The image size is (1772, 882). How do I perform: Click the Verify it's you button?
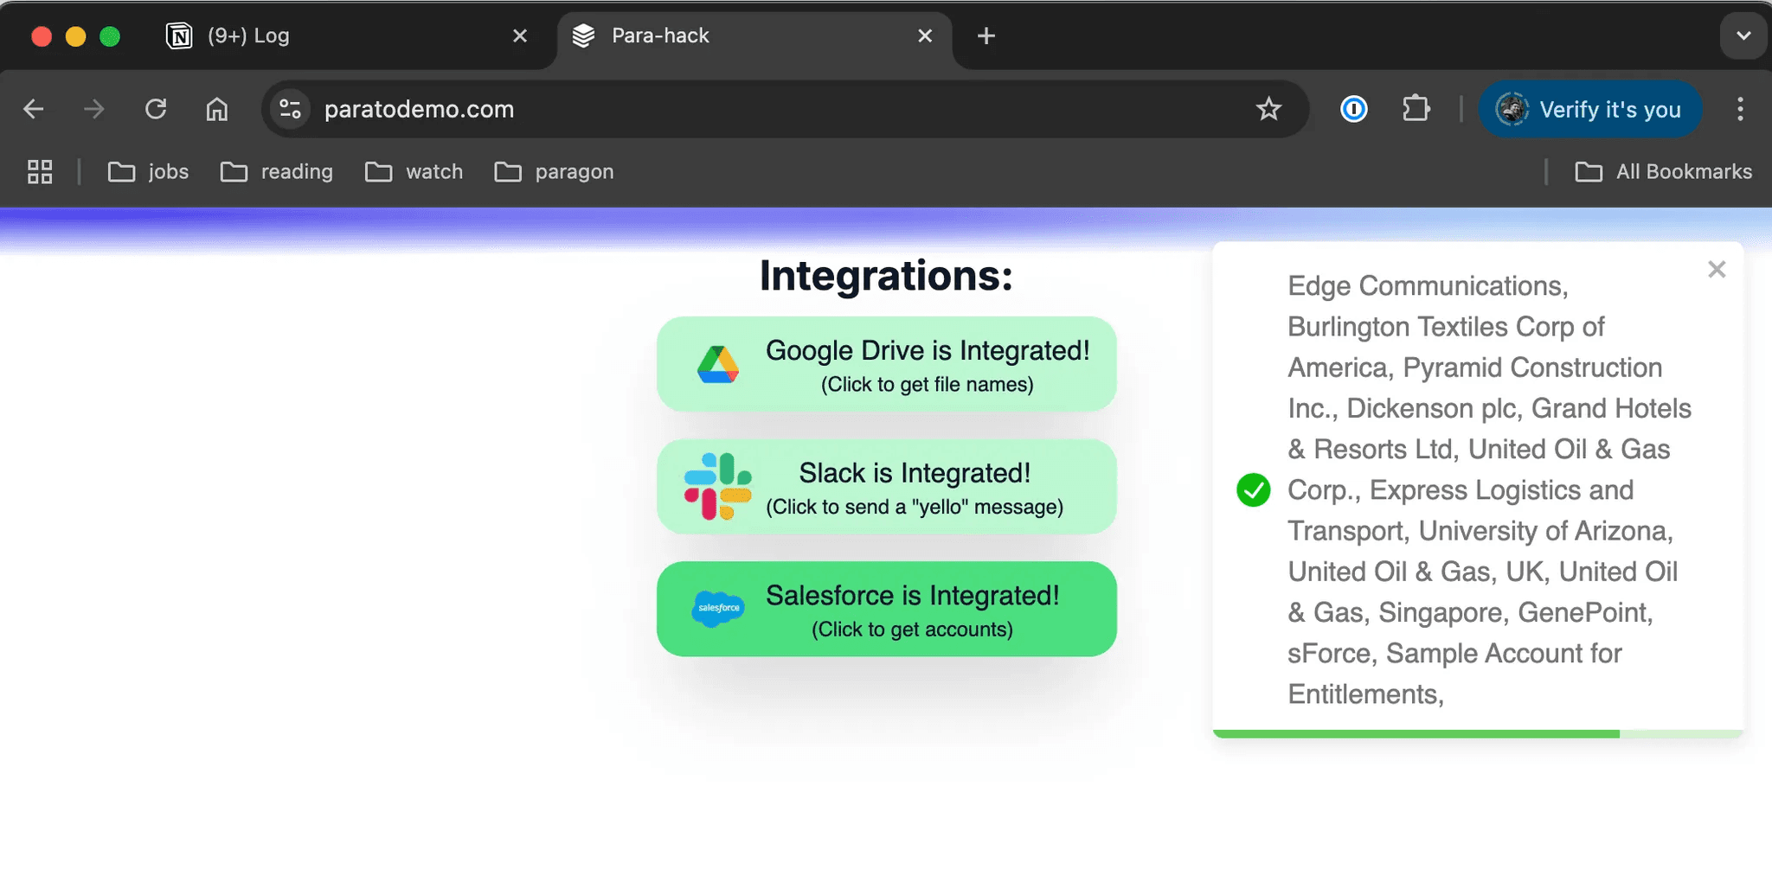coord(1590,109)
